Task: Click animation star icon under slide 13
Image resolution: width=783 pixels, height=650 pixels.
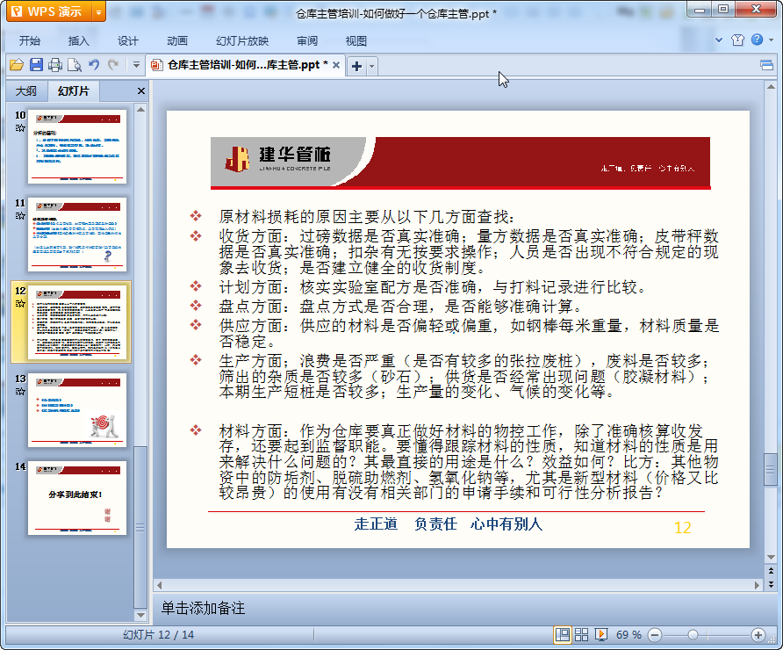Action: 20,391
